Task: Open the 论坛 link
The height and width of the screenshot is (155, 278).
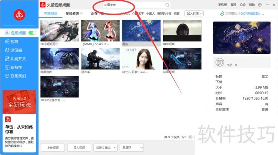Action: click(x=243, y=5)
